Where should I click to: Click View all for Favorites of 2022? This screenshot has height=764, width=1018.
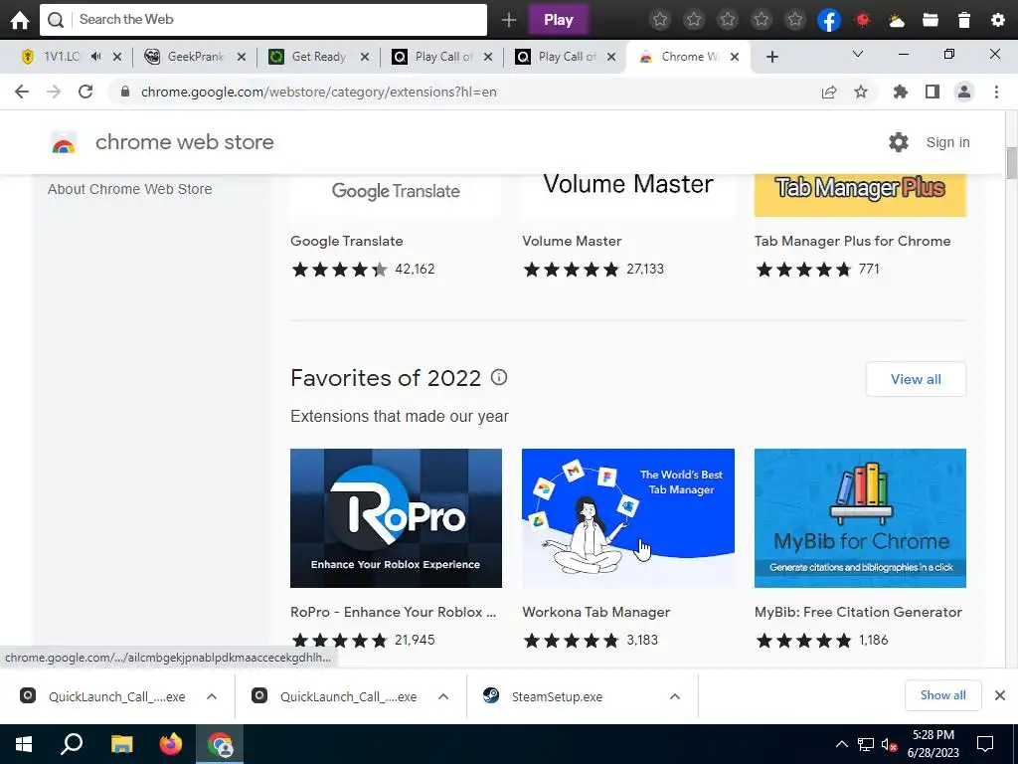pyautogui.click(x=916, y=379)
